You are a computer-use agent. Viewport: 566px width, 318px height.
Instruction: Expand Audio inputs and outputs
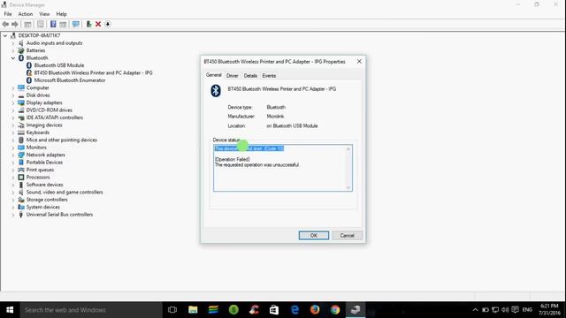pyautogui.click(x=13, y=43)
